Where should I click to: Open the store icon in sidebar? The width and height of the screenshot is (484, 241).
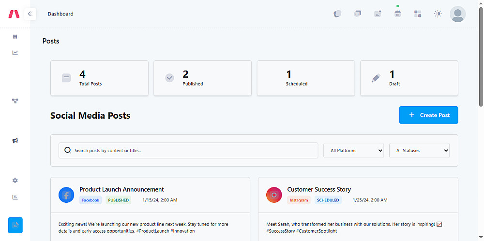15,37
